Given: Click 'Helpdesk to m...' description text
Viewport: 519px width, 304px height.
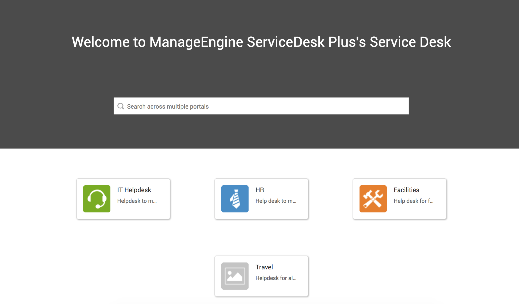Looking at the screenshot, I should click(137, 201).
